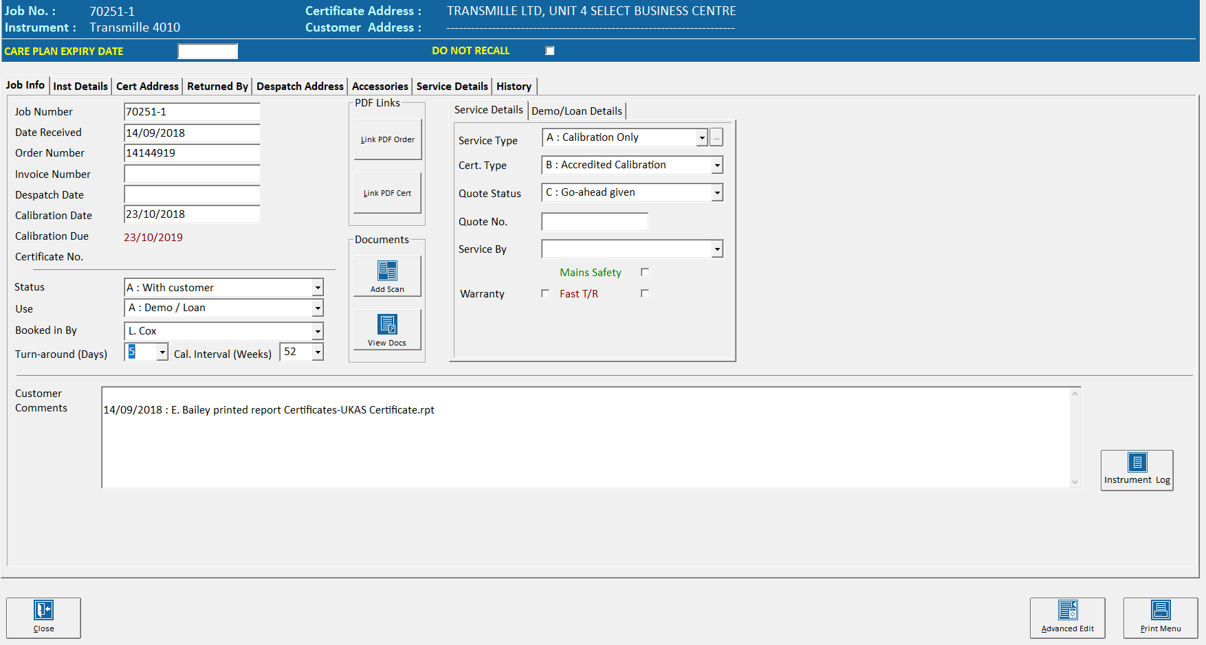This screenshot has width=1206, height=645.
Task: Open the Service By dropdown
Action: point(717,249)
